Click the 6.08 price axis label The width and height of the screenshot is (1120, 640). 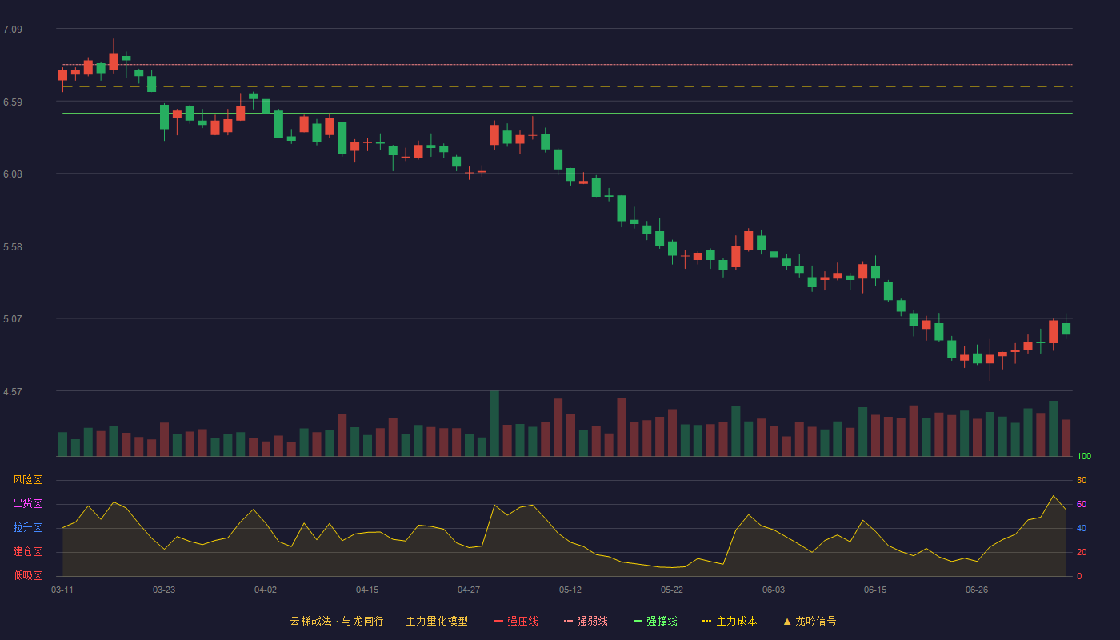(x=13, y=174)
